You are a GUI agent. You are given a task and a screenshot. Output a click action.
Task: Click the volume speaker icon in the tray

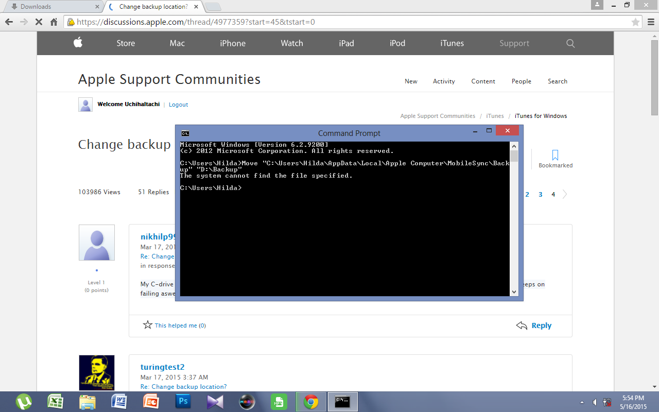tap(595, 402)
